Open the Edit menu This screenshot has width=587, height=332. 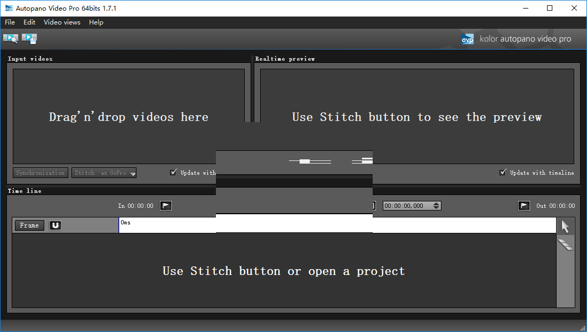29,22
